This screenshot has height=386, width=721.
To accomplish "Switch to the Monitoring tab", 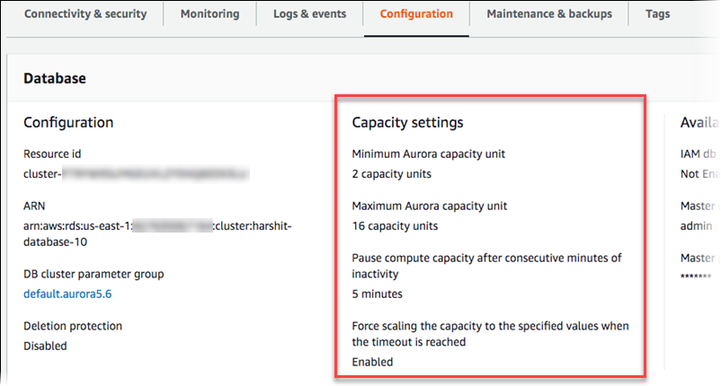I will click(209, 14).
